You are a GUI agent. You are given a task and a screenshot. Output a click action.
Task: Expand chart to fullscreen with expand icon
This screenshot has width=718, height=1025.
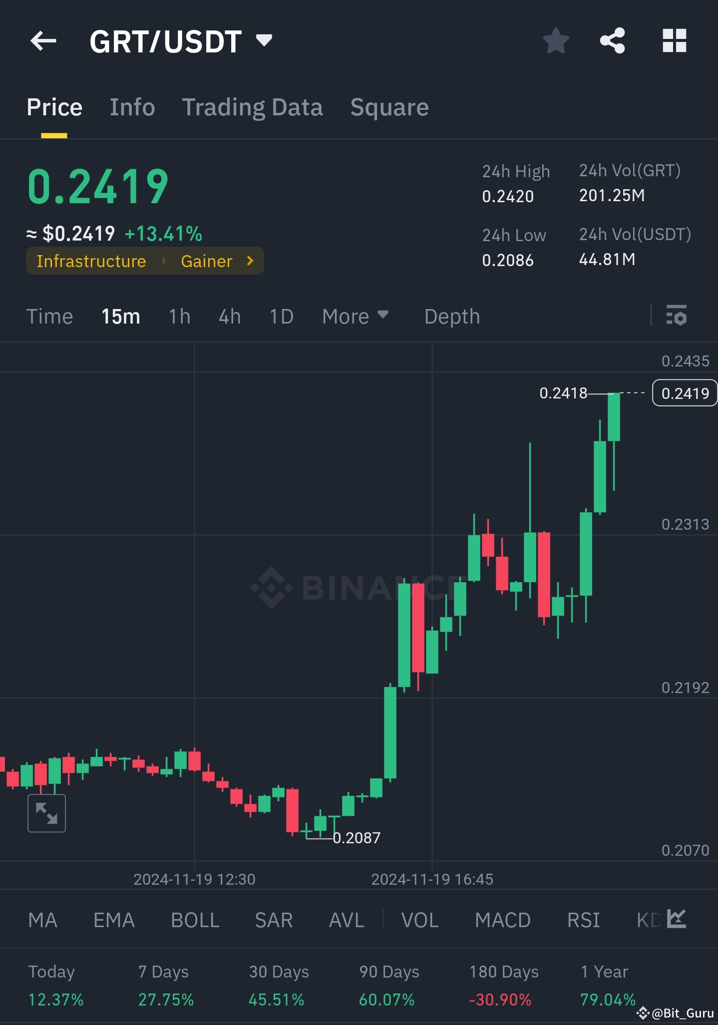tap(47, 812)
